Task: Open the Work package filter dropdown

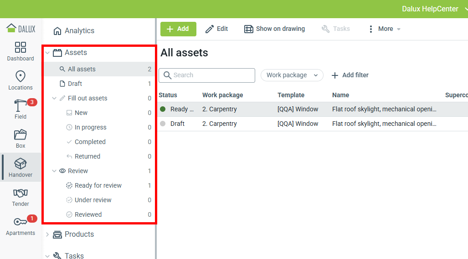Action: pos(292,75)
